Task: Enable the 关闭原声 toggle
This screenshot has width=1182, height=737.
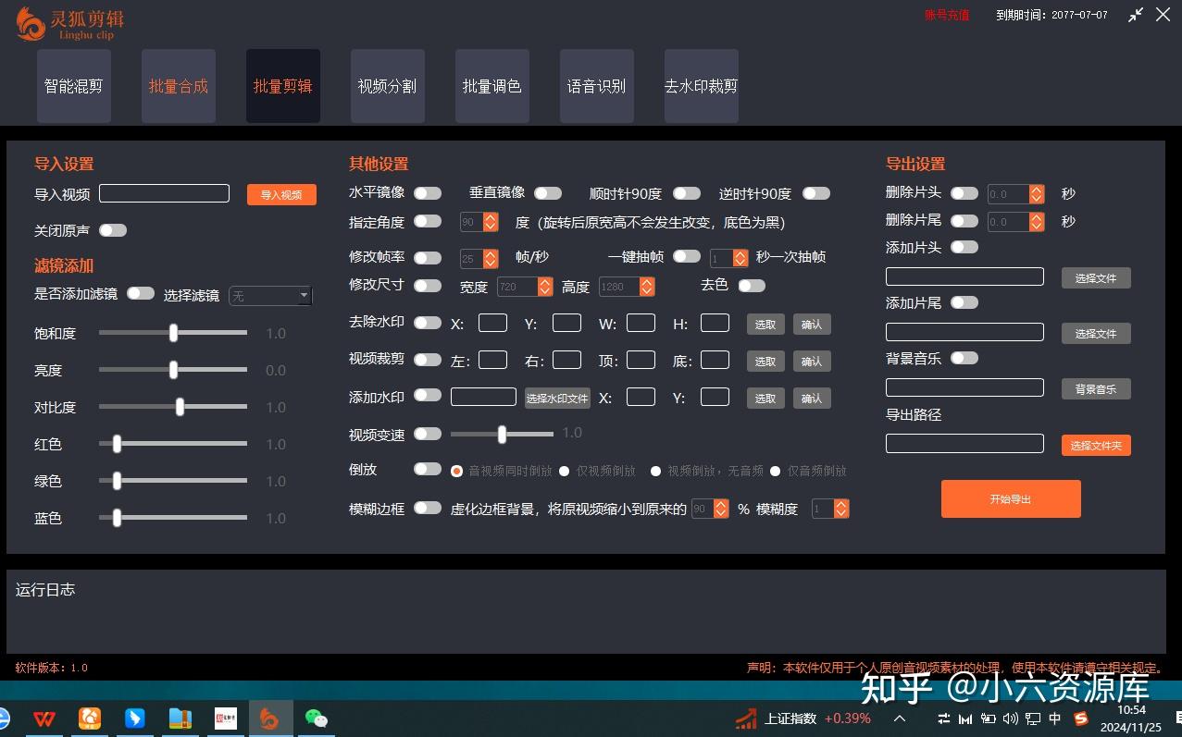Action: [113, 230]
